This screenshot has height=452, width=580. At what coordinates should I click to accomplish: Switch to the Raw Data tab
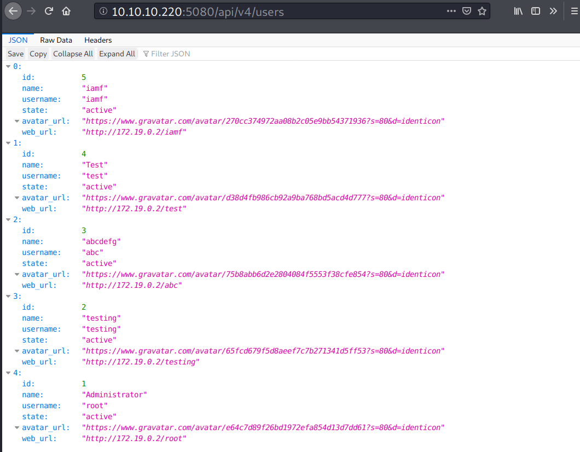click(x=56, y=40)
